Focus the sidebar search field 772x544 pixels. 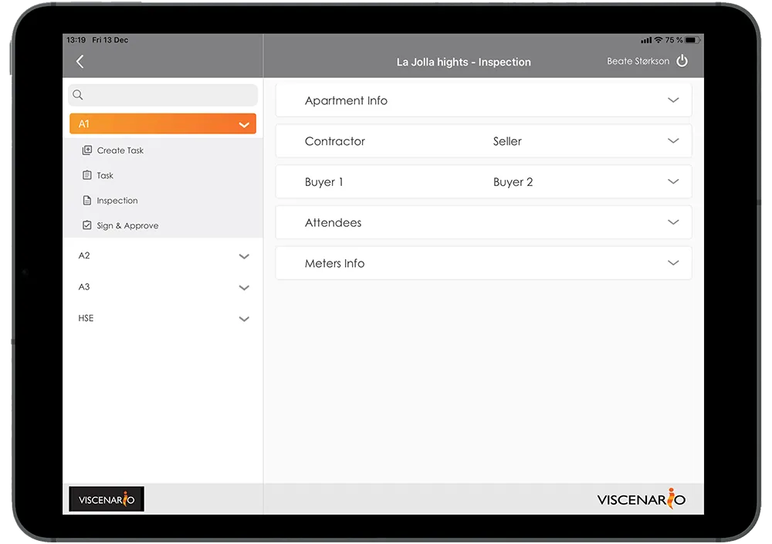(x=163, y=95)
